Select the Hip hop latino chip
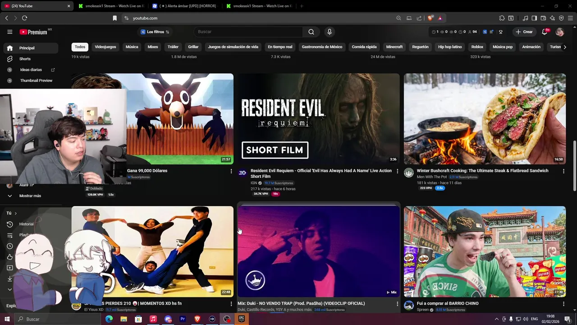The image size is (577, 325). coord(450,47)
